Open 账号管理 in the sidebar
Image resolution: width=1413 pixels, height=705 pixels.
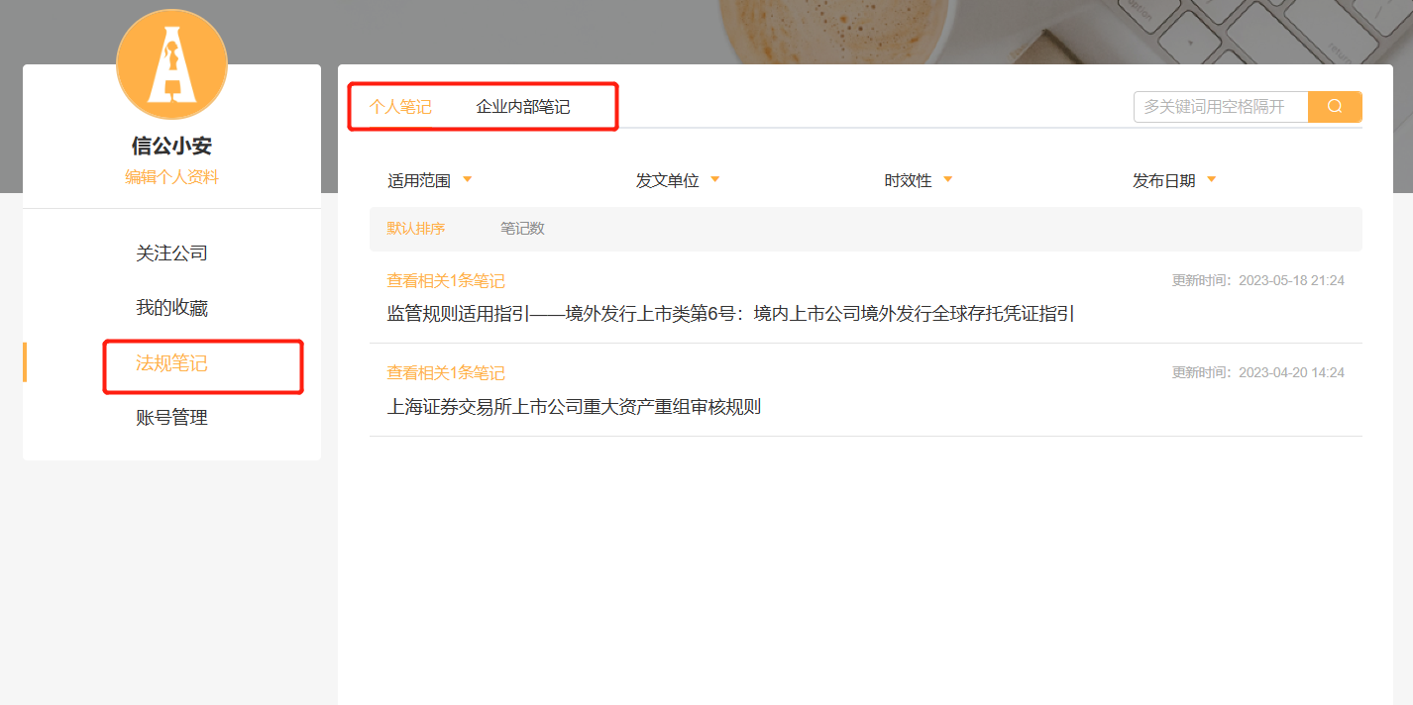pos(172,418)
